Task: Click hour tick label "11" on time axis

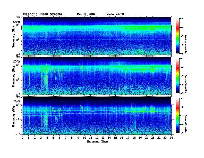Action: (91, 138)
